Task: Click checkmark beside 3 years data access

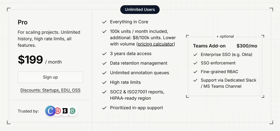Action: pyautogui.click(x=104, y=54)
